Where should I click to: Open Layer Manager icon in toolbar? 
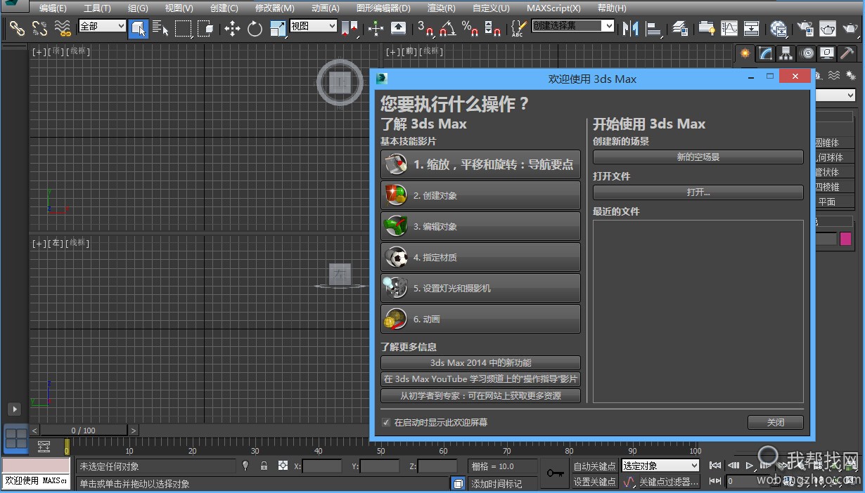tap(679, 28)
